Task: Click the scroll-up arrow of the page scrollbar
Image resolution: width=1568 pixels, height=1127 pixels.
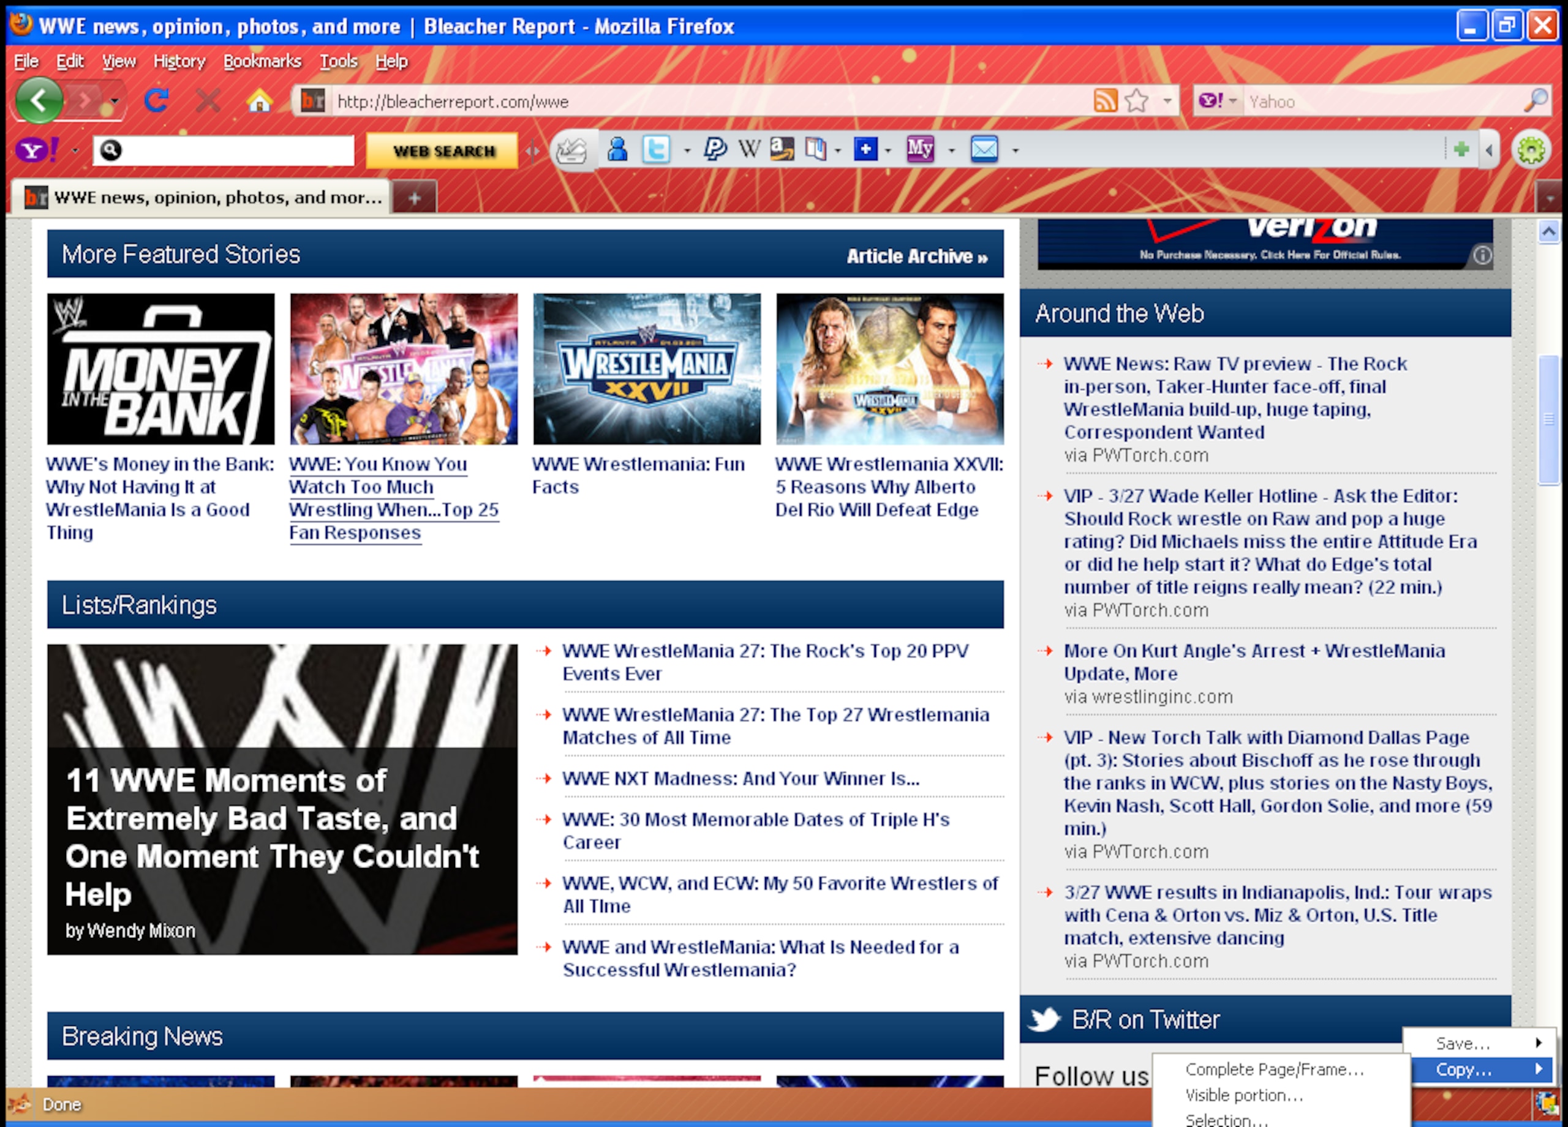Action: 1548,231
